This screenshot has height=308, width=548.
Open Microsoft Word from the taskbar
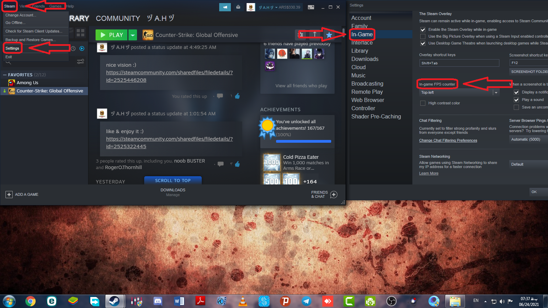[179, 301]
